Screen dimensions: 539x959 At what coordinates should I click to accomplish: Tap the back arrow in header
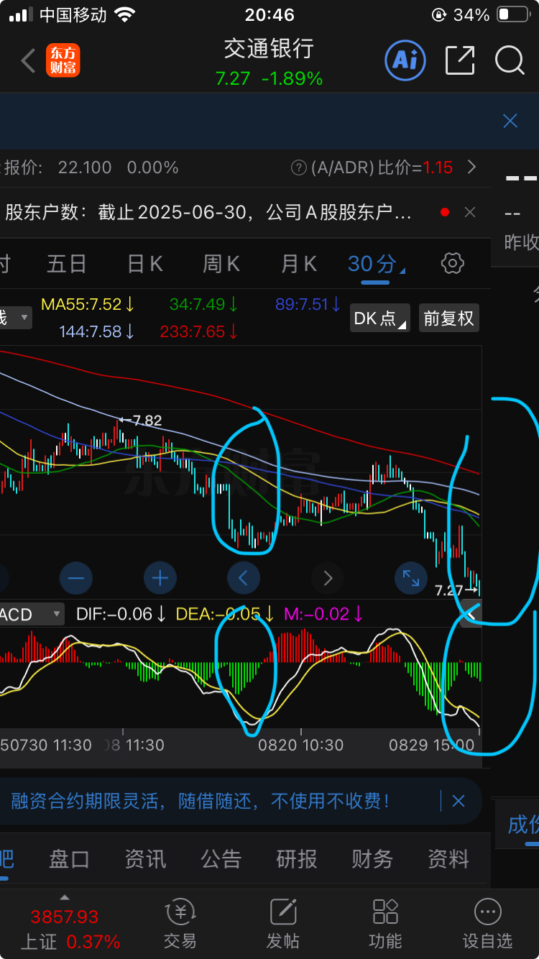coord(28,61)
